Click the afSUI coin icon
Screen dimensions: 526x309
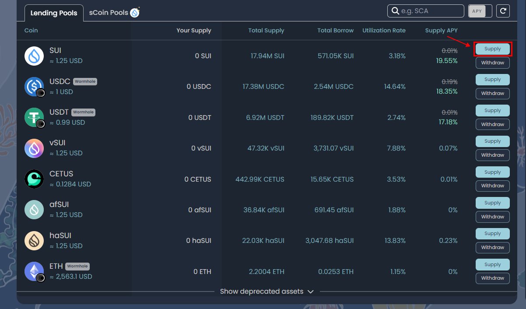click(34, 210)
